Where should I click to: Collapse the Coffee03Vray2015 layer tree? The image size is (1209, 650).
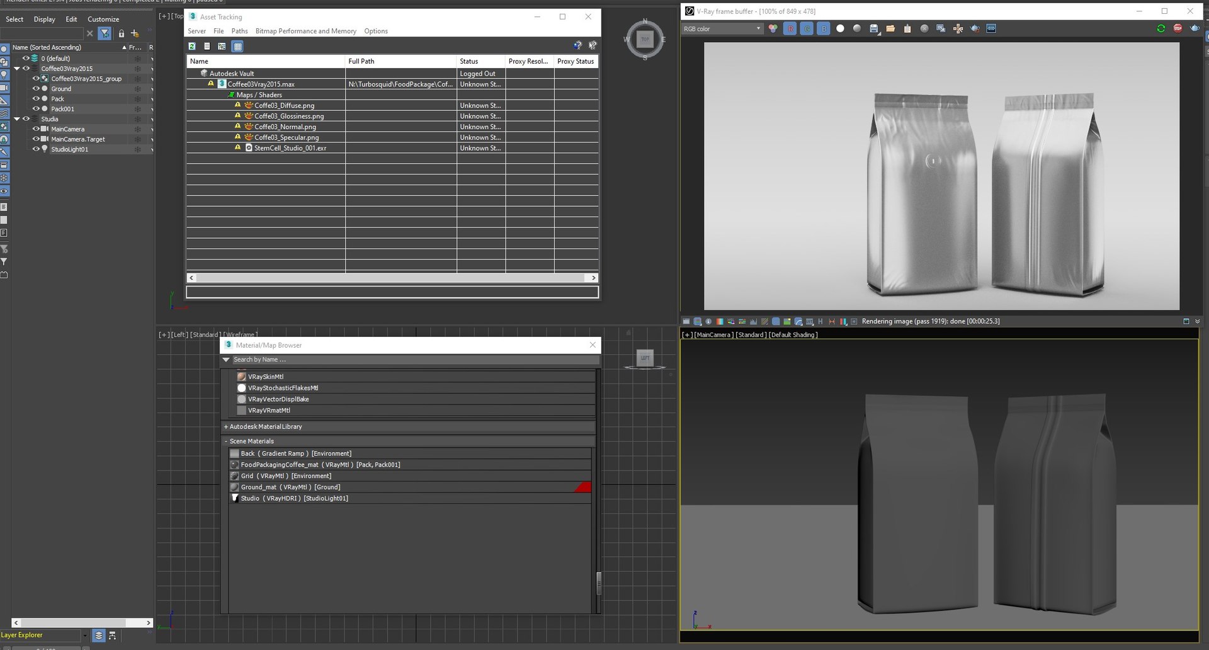coord(17,69)
